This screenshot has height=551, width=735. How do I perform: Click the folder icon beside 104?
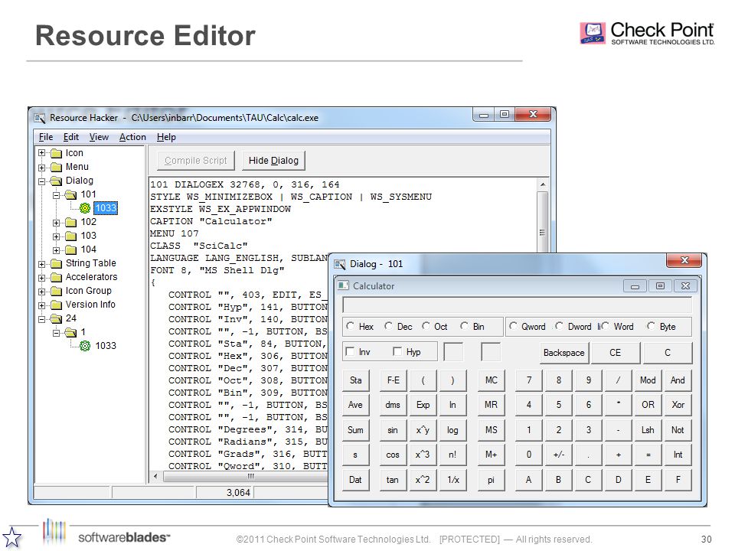70,249
